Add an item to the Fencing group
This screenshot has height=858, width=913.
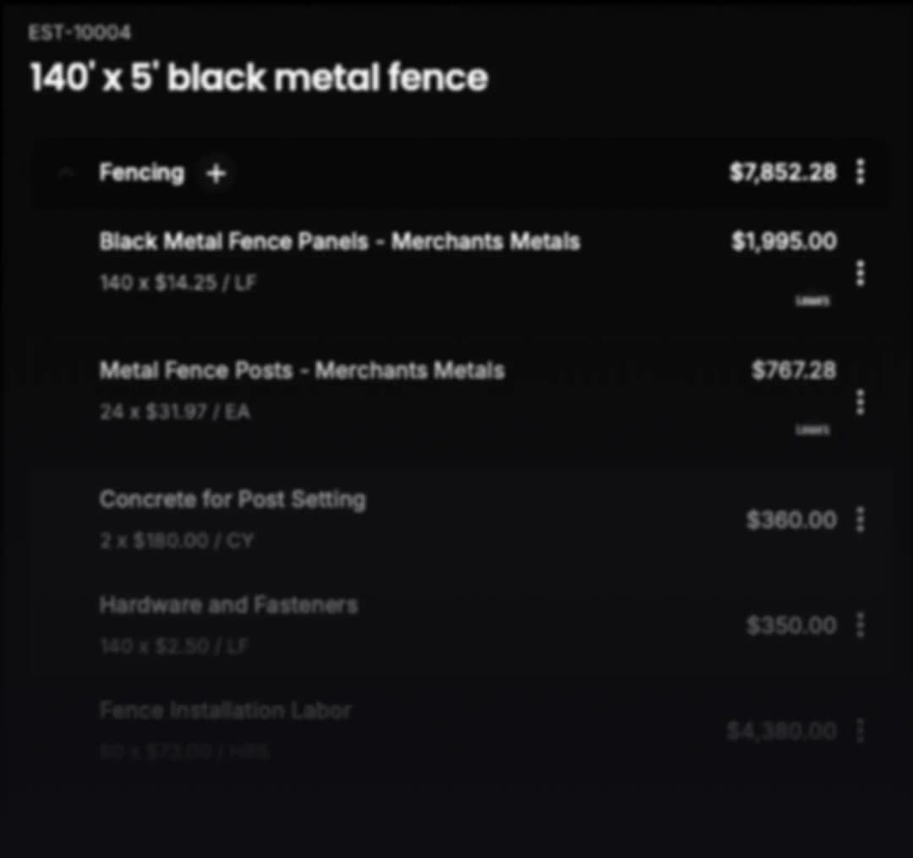(x=216, y=173)
